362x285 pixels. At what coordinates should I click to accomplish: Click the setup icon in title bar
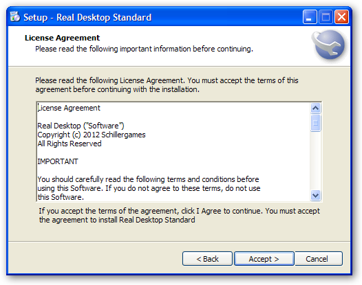pos(15,16)
